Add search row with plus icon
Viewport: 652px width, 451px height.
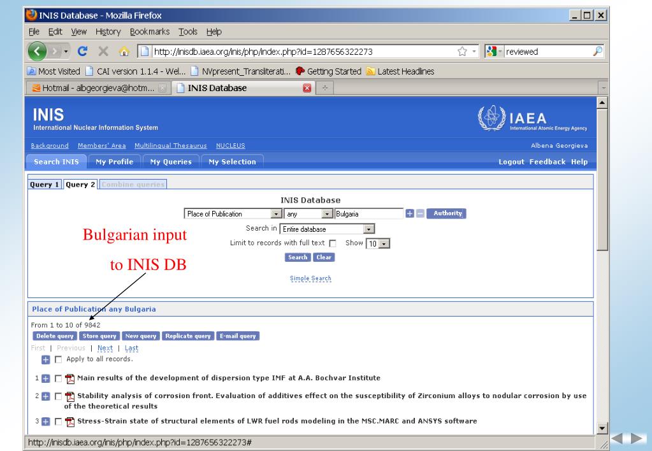point(410,213)
